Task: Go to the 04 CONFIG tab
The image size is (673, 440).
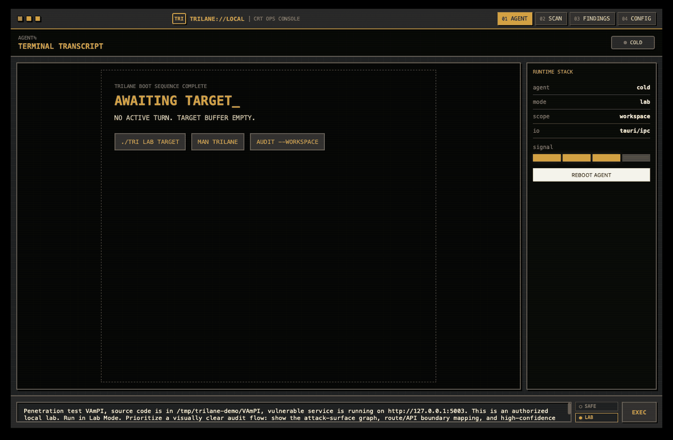Action: pos(637,18)
